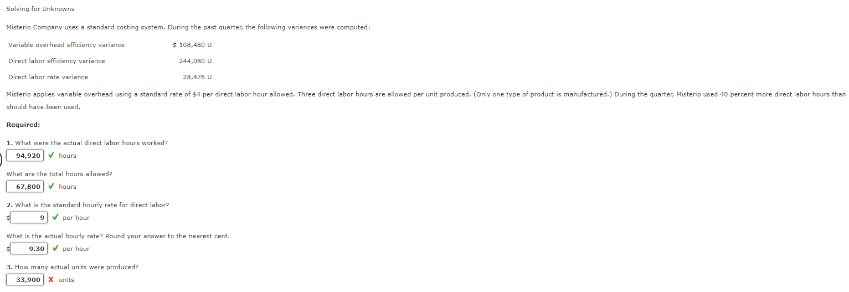Click the 244,080 U variance value
Image resolution: width=849 pixels, height=292 pixels.
click(x=195, y=61)
